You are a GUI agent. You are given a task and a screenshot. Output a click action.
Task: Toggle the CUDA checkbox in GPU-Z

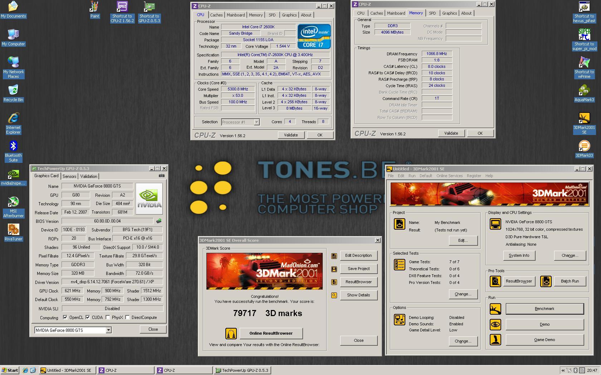point(88,317)
